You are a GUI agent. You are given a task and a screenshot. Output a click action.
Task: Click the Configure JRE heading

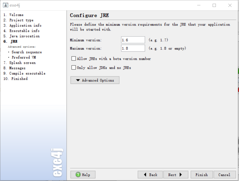click(x=89, y=15)
